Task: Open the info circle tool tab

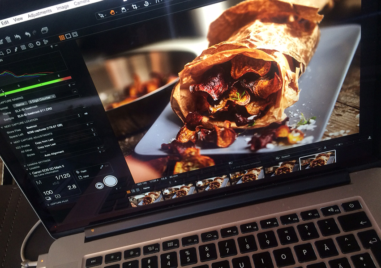Action: click(x=30, y=45)
